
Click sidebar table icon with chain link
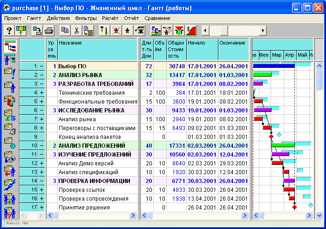pos(10,185)
